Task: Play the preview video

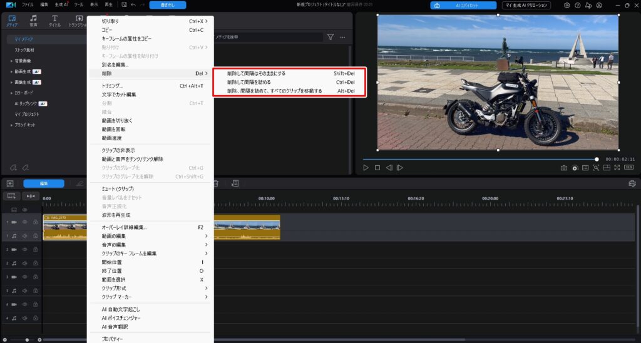Action: pyautogui.click(x=366, y=168)
